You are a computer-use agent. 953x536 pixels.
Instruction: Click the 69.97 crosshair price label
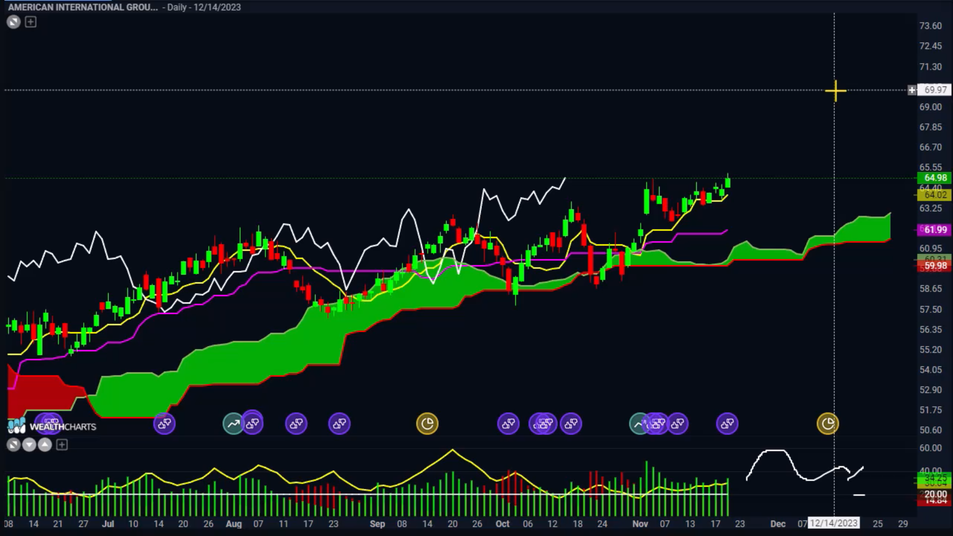click(x=935, y=90)
